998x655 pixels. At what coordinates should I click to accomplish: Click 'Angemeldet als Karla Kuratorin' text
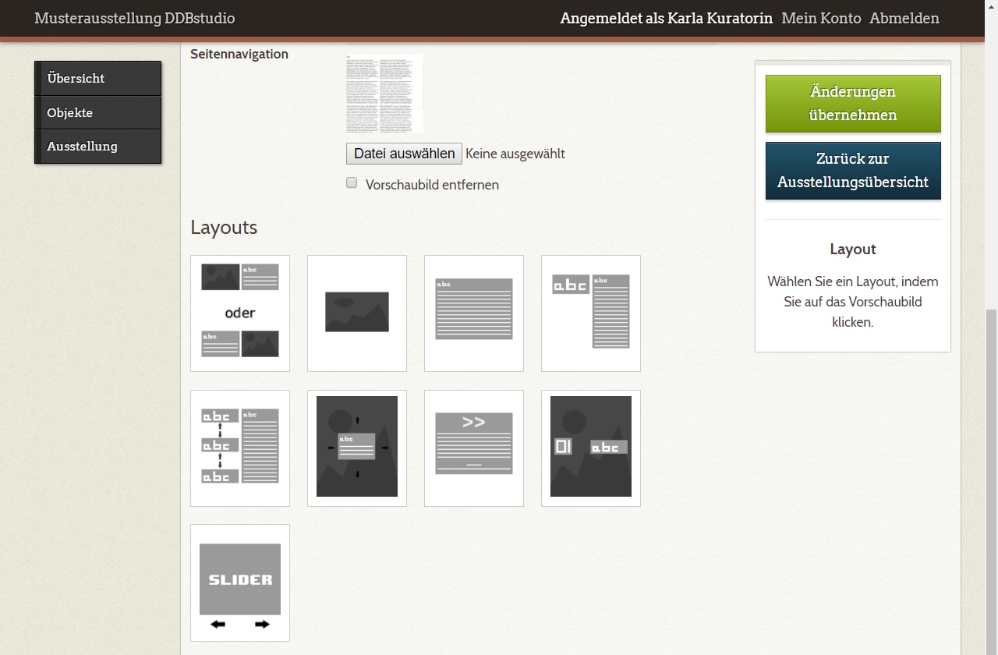[666, 18]
